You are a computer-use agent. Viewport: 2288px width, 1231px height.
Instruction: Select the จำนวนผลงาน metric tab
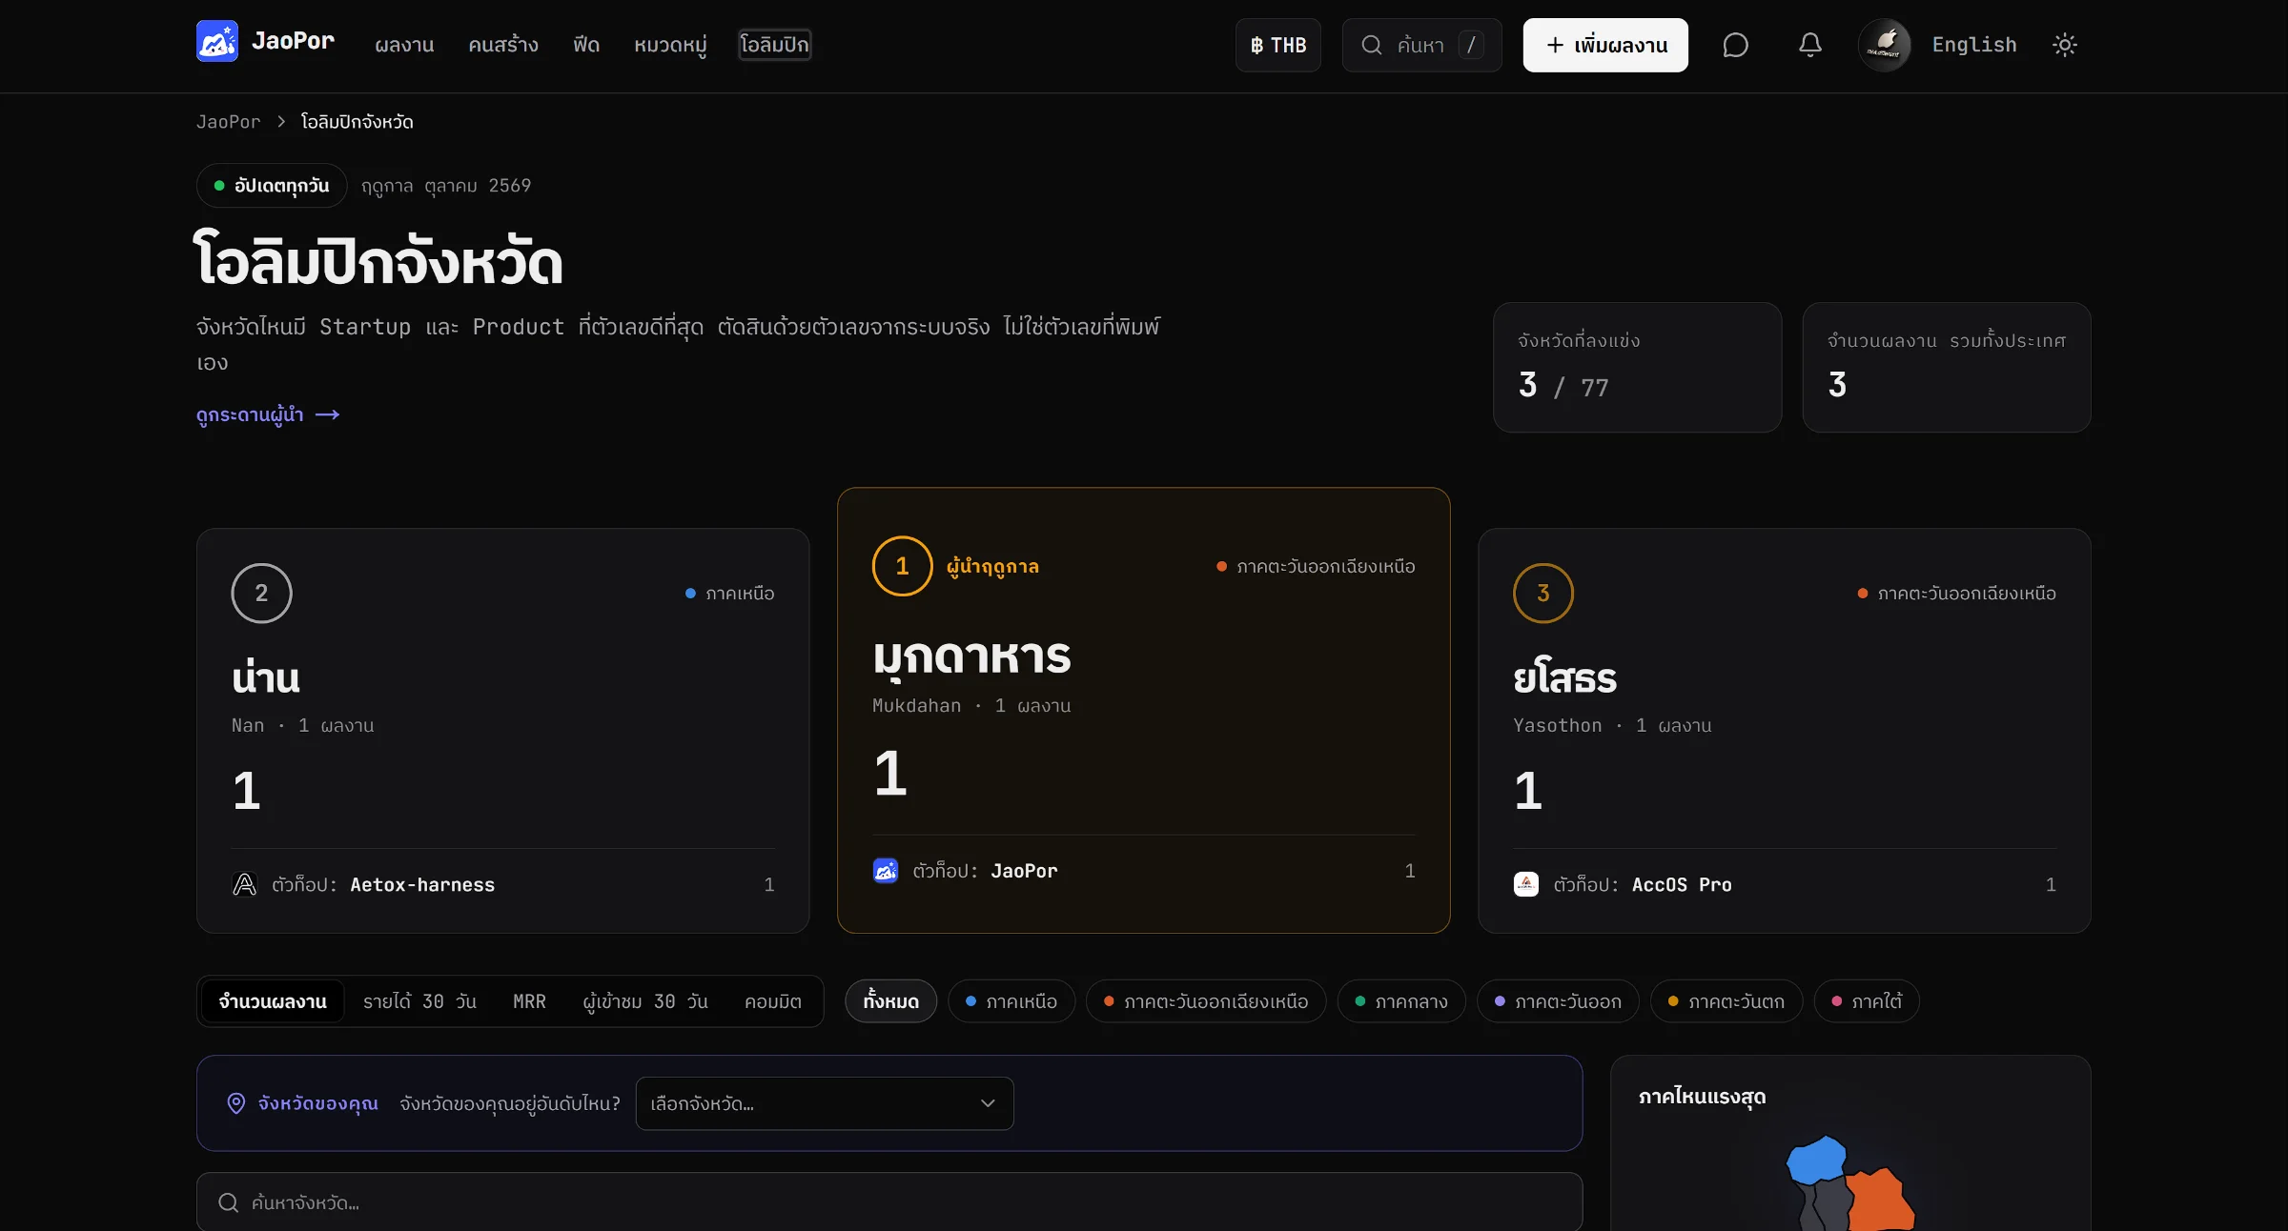[273, 1001]
